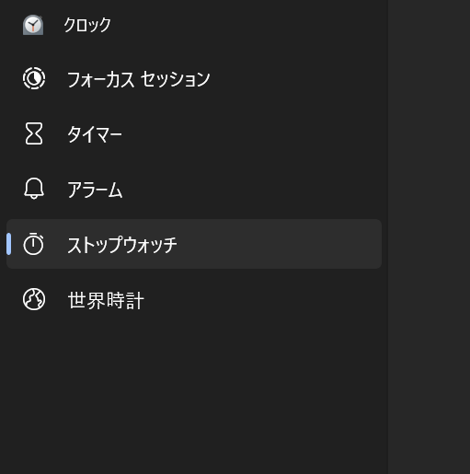Click empty space right of the アラーム label

(x=251, y=189)
